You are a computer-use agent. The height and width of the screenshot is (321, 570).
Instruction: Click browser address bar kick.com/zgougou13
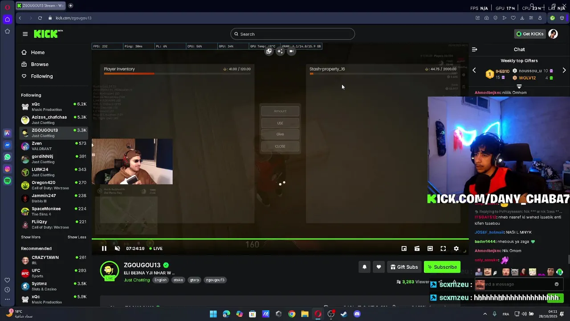(73, 18)
